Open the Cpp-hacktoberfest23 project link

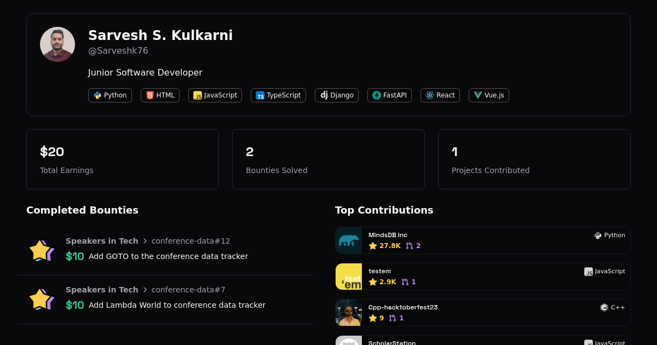click(403, 307)
